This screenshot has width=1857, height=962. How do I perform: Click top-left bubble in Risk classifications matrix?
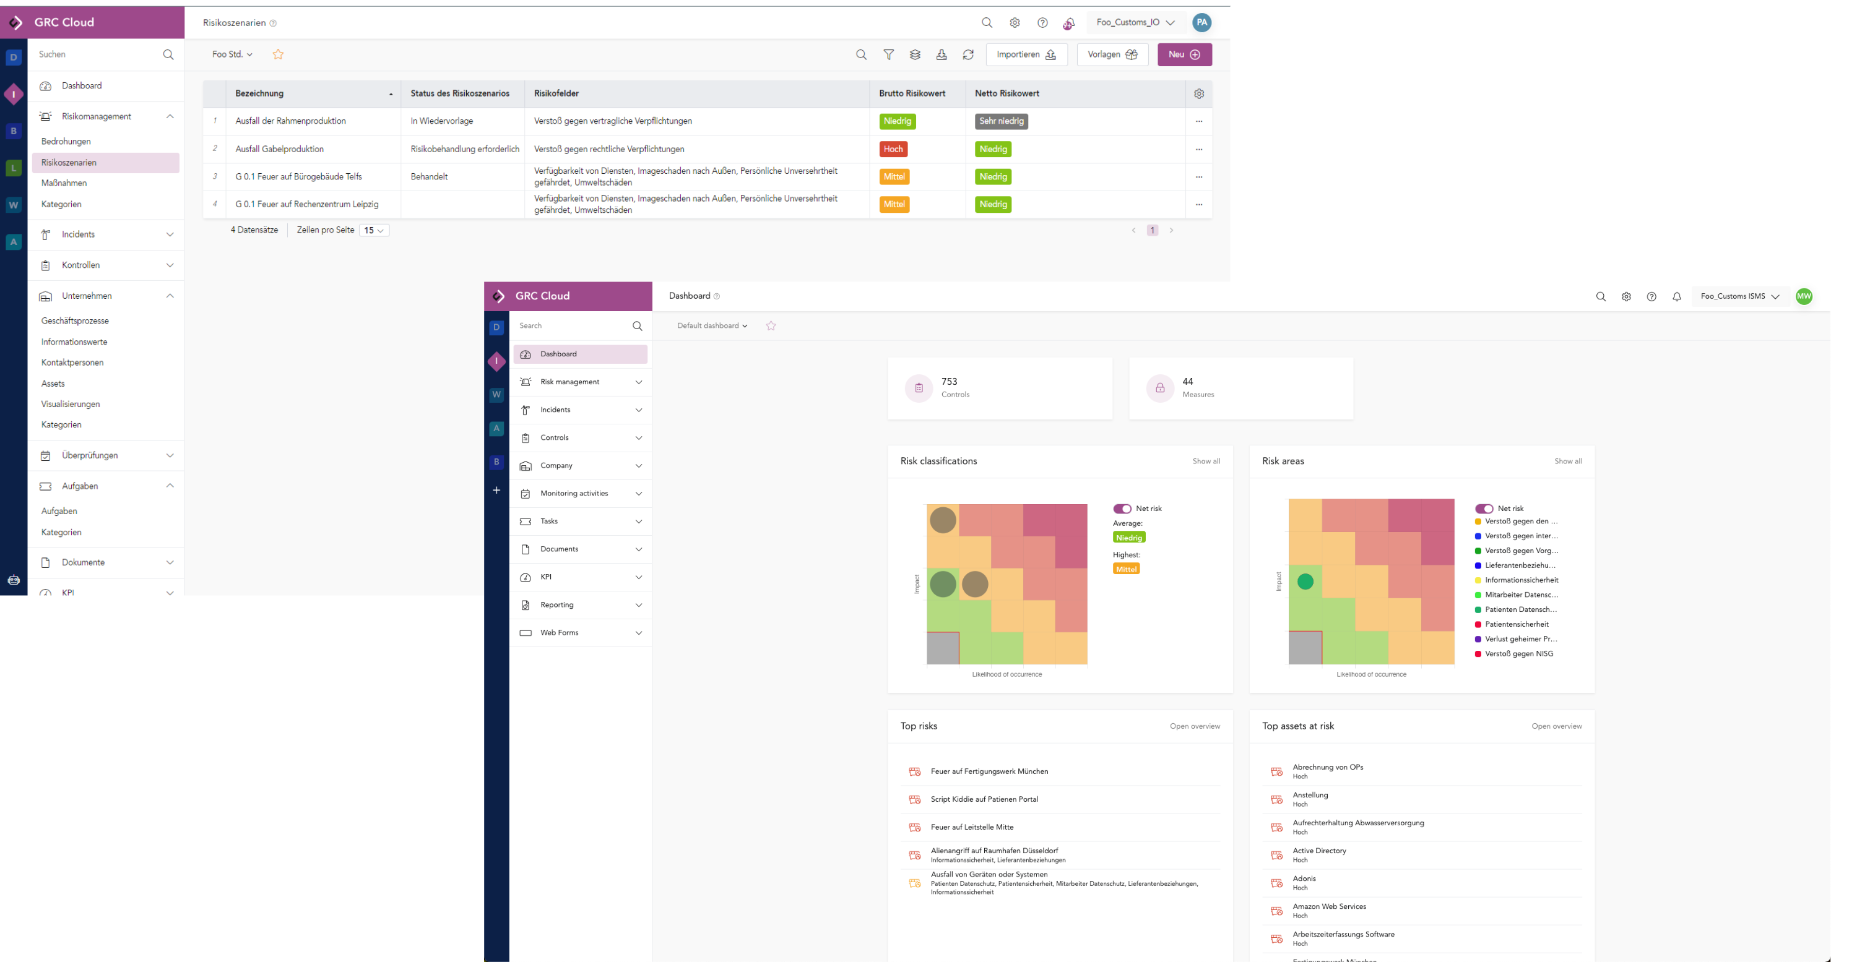click(x=942, y=520)
